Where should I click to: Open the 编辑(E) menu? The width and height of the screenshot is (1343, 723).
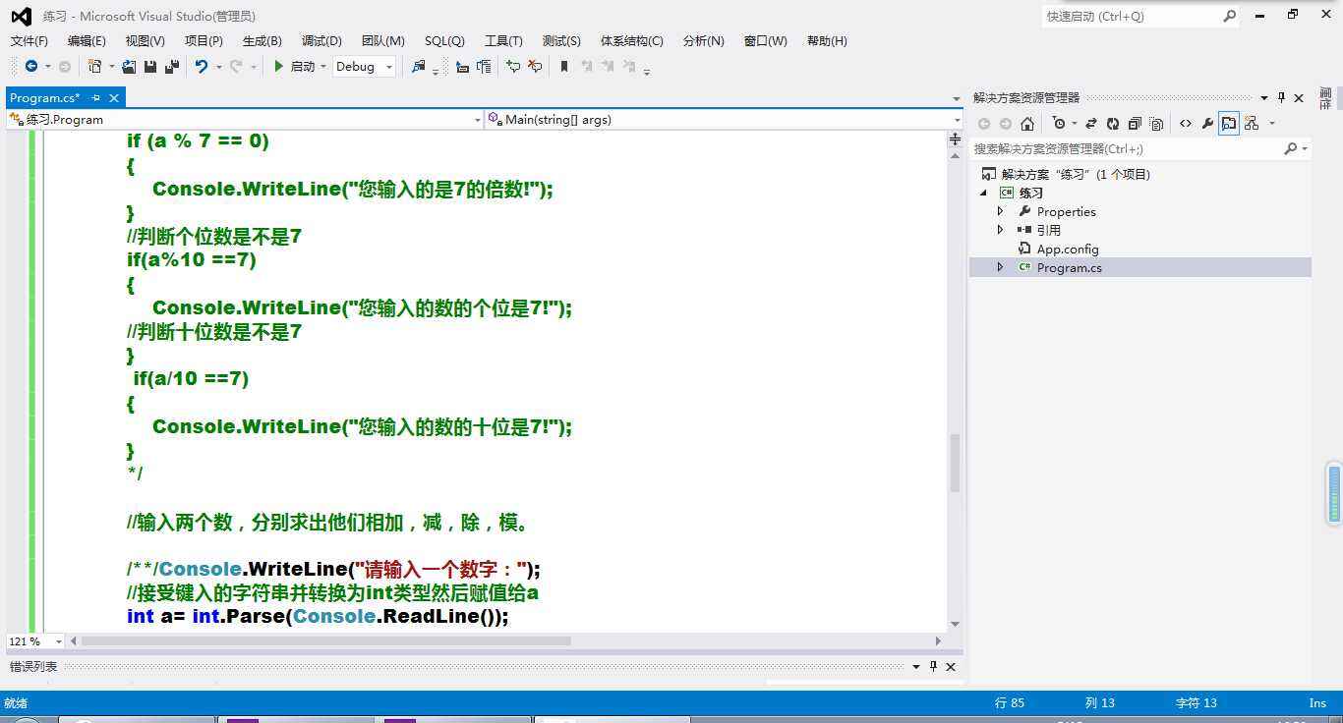click(87, 41)
